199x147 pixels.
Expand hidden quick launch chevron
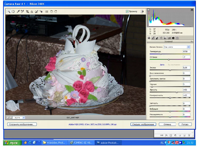(39, 141)
